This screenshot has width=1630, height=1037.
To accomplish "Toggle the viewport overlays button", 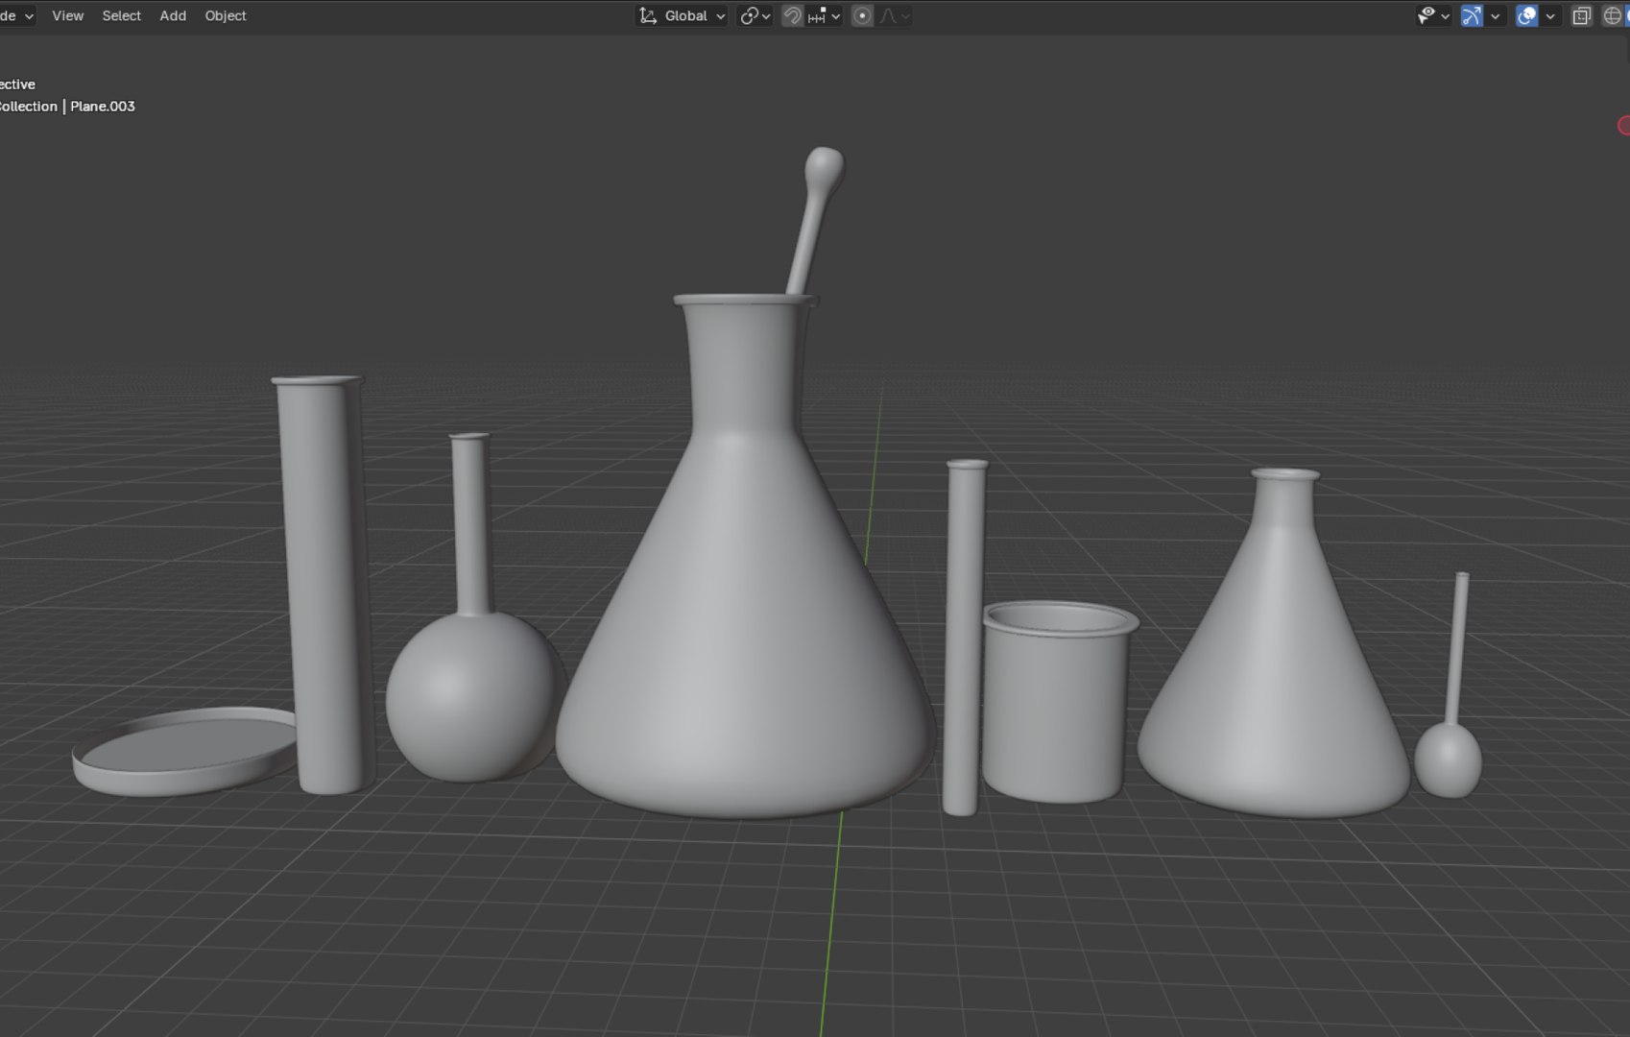I will [x=1526, y=15].
